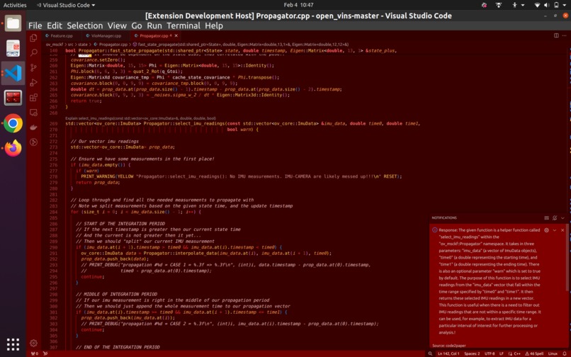Open the notifications bell in status bar
571x357 pixels.
565,353
